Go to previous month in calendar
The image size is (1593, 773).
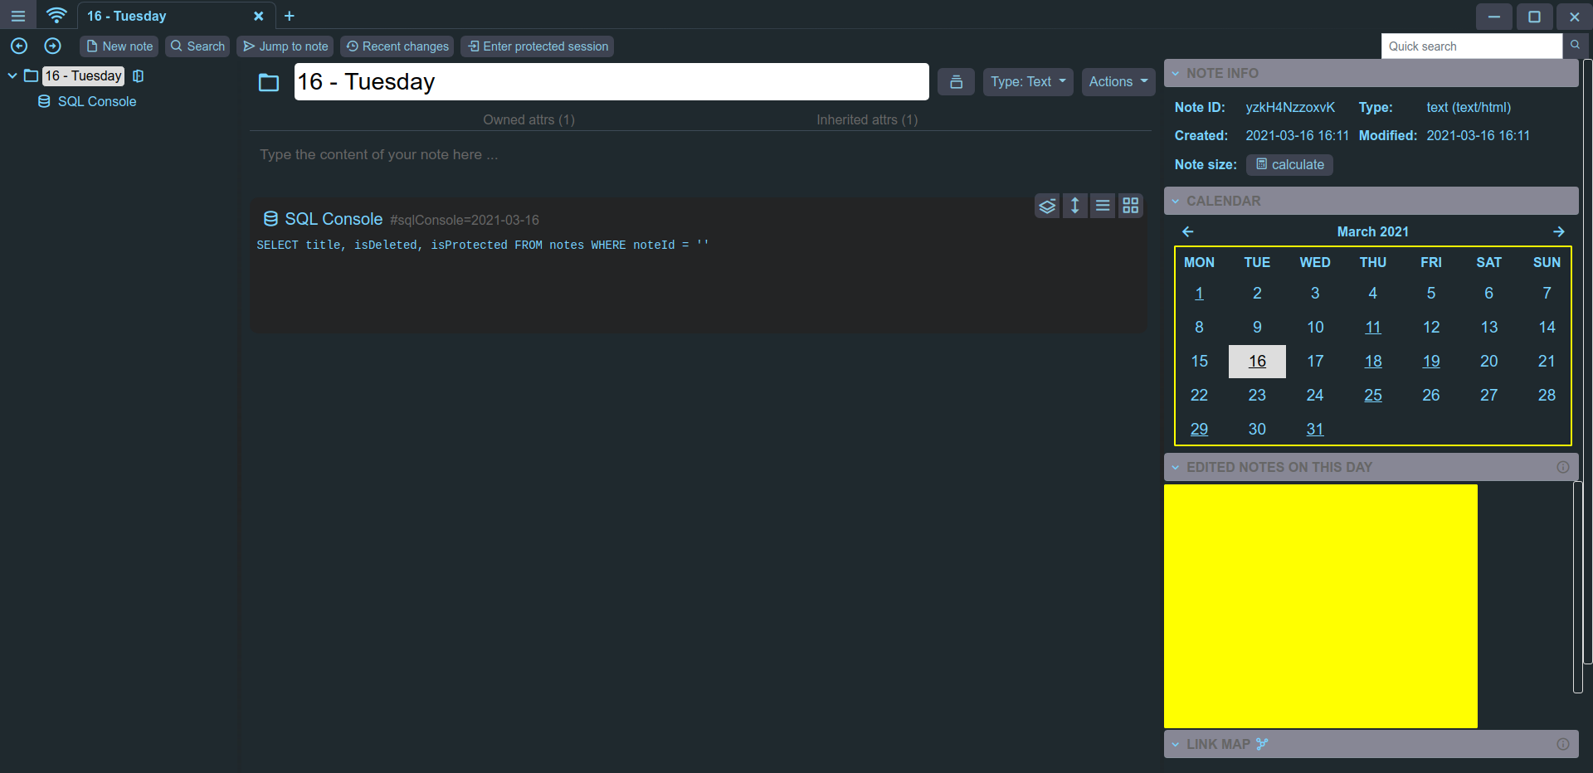pos(1187,231)
